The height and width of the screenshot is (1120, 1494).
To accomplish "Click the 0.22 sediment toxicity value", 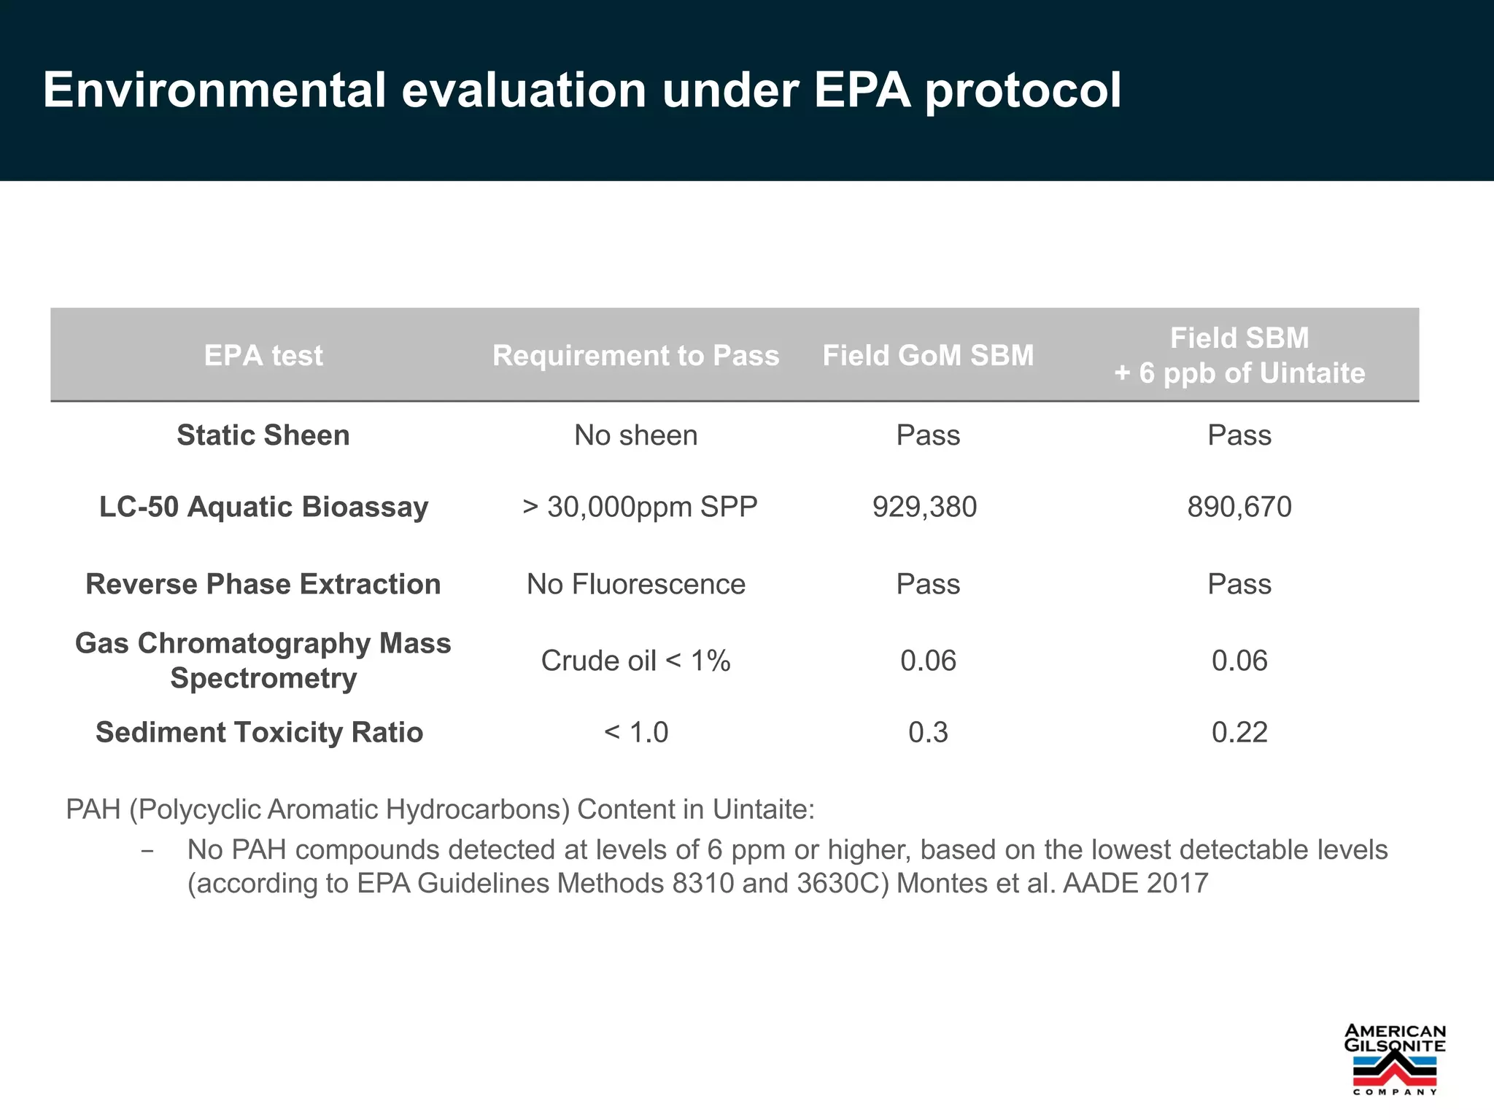I will point(1239,732).
